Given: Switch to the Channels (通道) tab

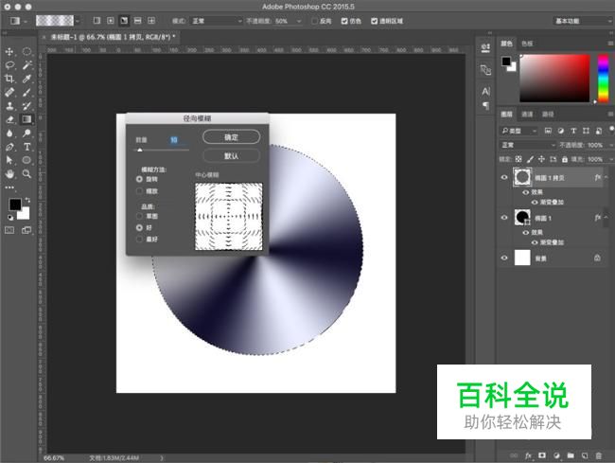Looking at the screenshot, I should click(x=527, y=115).
